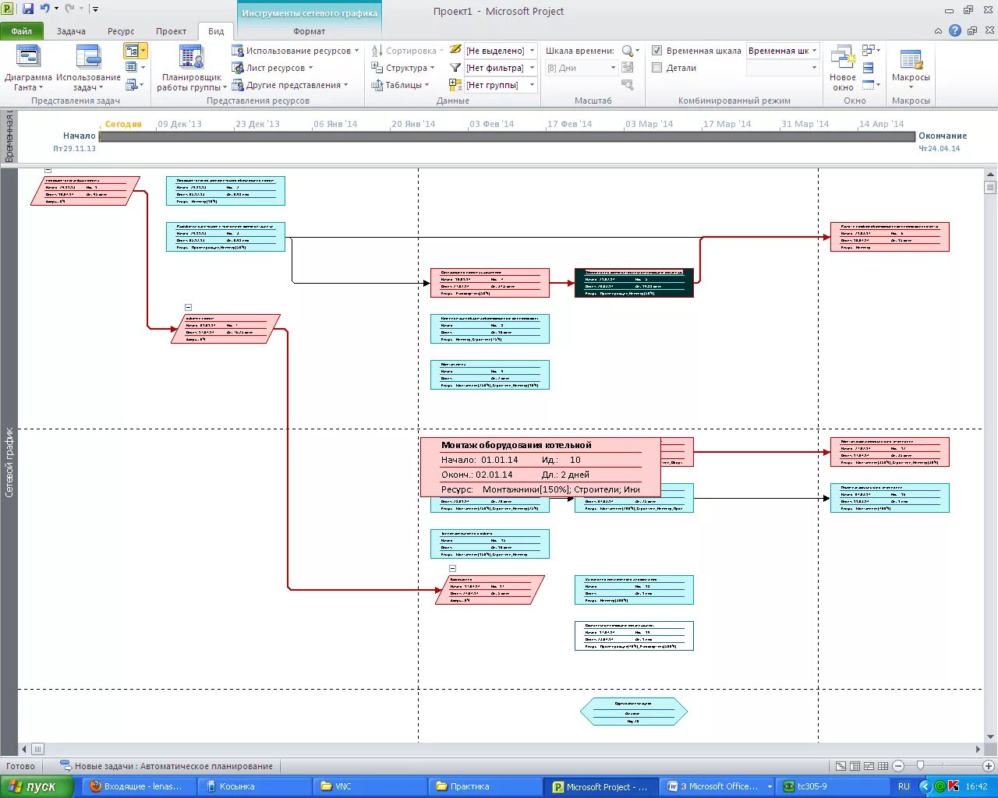Open the Формат tab
The width and height of the screenshot is (998, 798).
310,31
